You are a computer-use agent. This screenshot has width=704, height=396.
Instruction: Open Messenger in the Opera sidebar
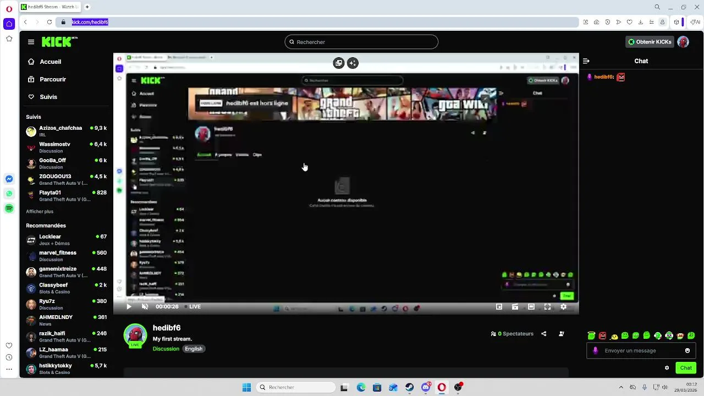click(x=9, y=179)
